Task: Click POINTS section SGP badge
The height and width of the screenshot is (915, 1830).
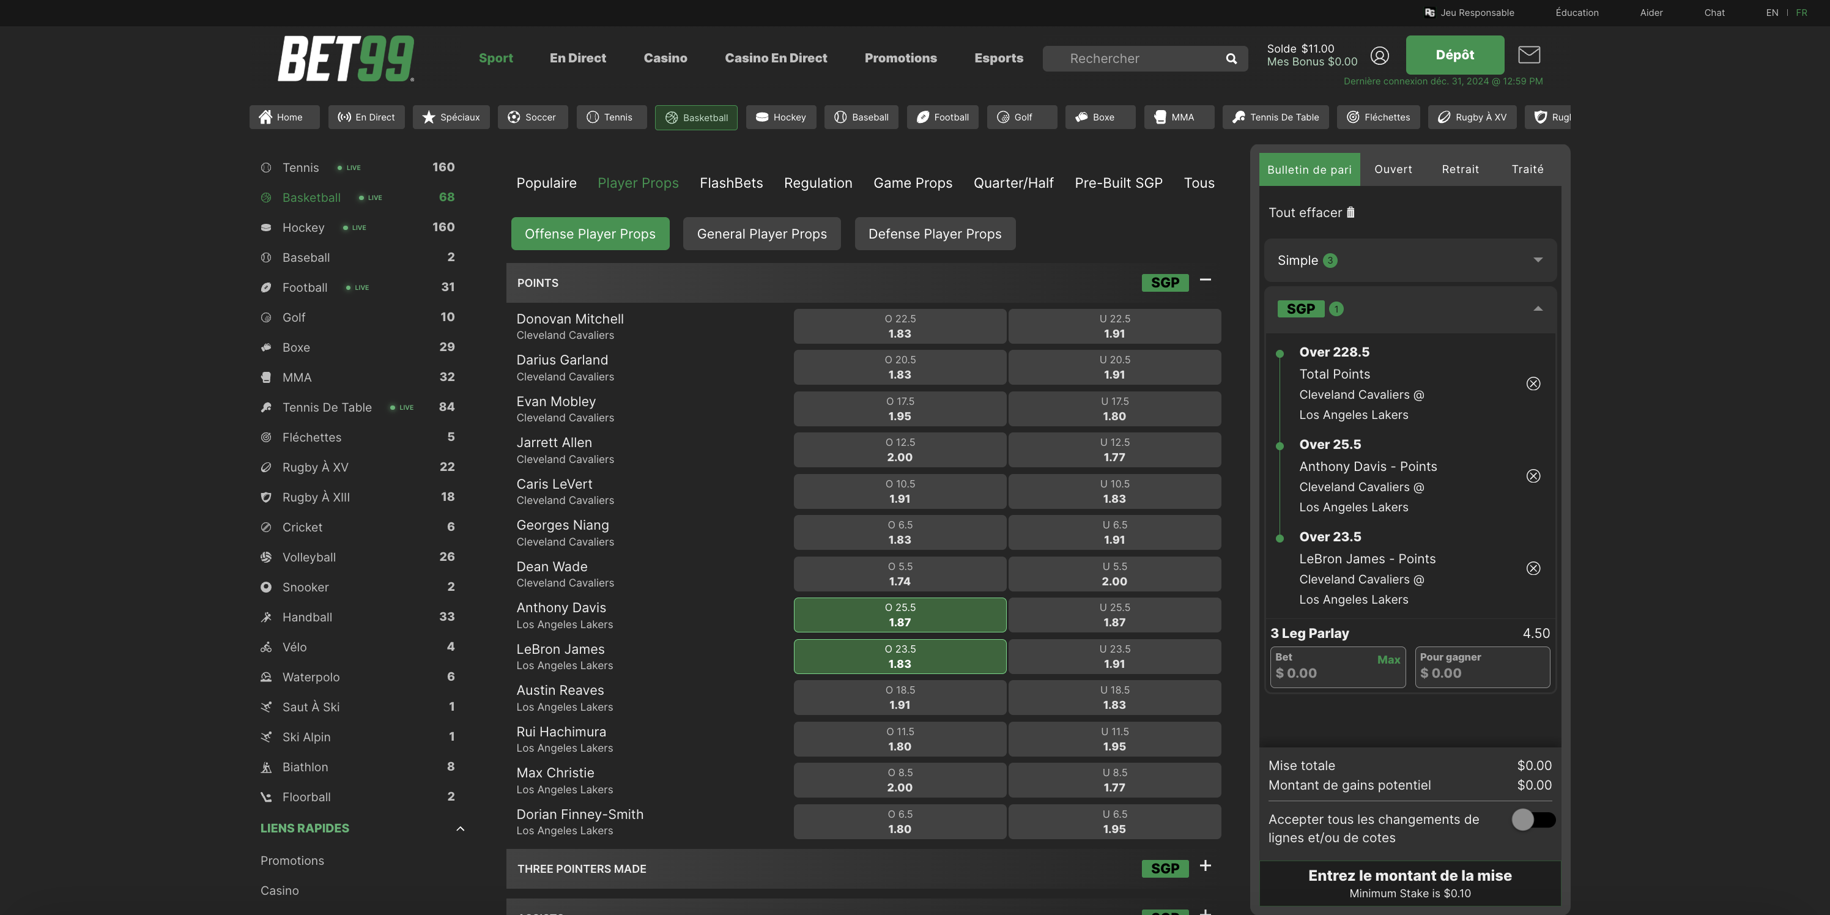Action: click(1165, 283)
